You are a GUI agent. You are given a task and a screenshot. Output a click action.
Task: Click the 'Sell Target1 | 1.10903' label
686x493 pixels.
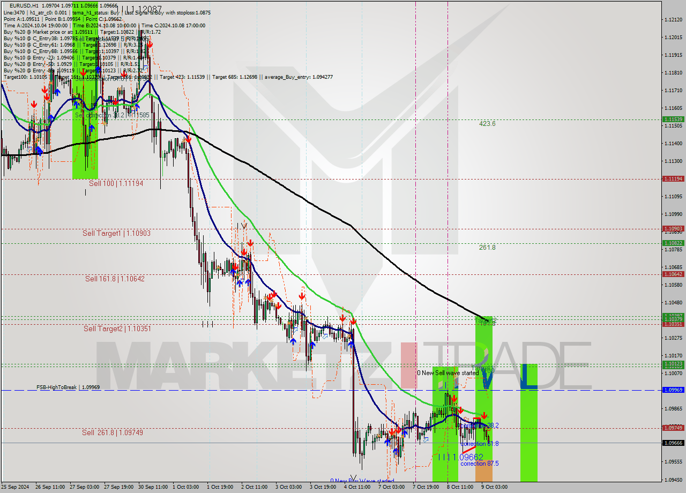pos(116,233)
